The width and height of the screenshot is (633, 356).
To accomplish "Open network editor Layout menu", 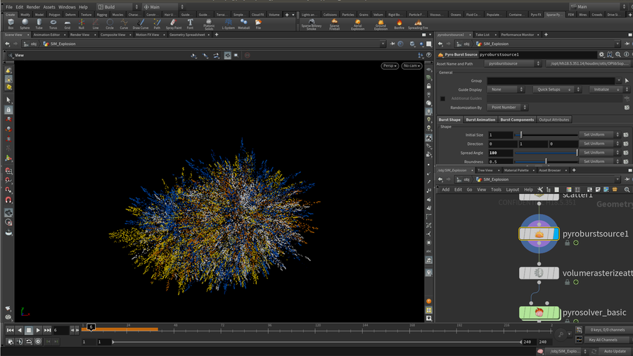I will [x=512, y=190].
